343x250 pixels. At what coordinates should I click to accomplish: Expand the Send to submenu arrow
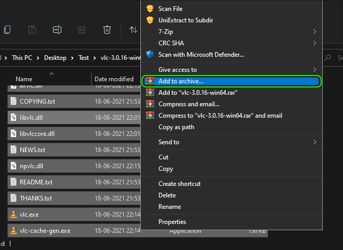tap(314, 142)
